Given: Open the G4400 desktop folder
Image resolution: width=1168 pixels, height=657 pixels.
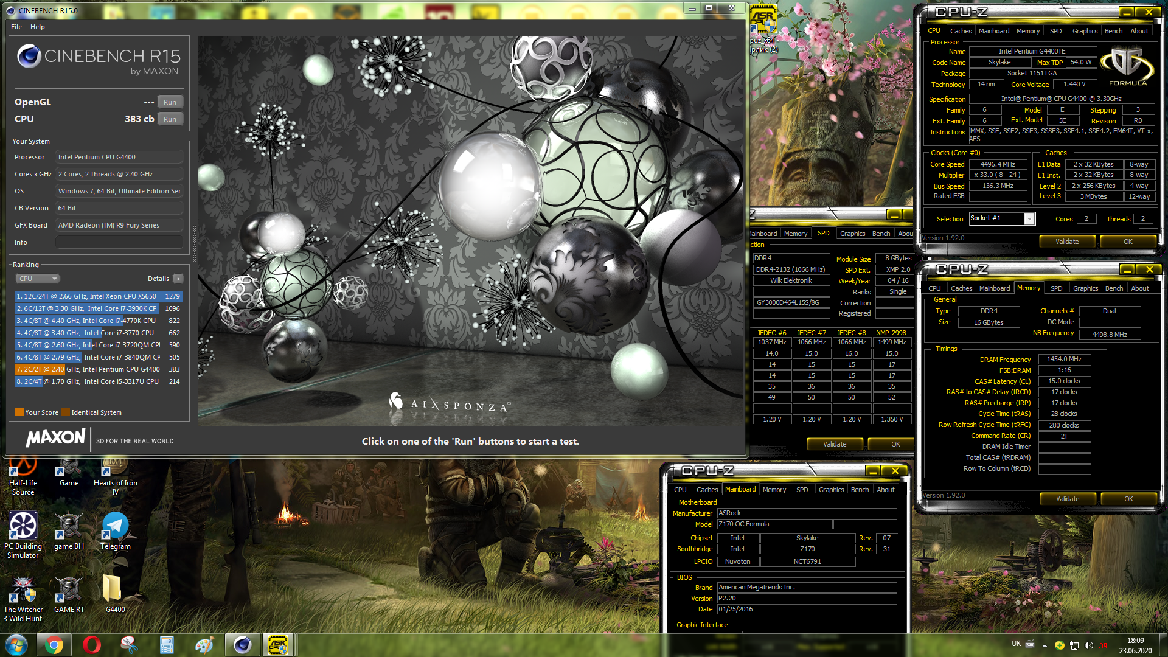Looking at the screenshot, I should pos(115,594).
